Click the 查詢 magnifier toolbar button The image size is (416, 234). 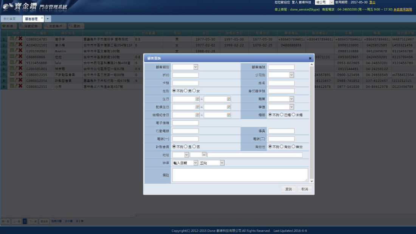(76, 26)
